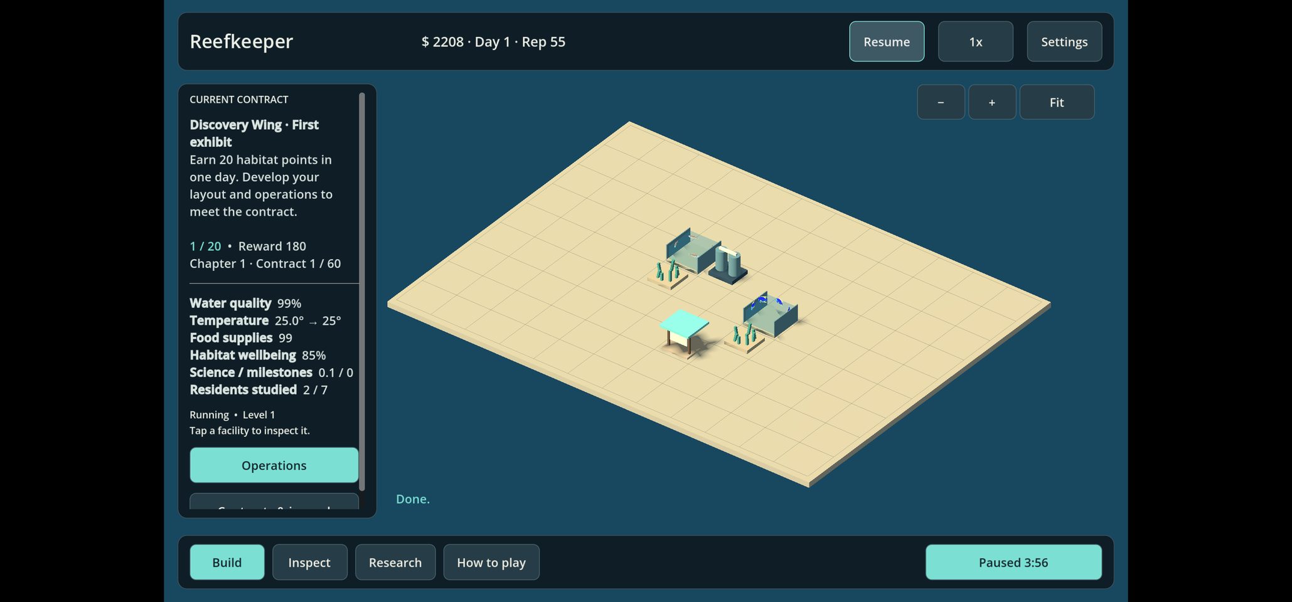This screenshot has width=1292, height=602.
Task: Click the 'Chapter 1 · Contract 1 / 60' line
Action: (265, 264)
